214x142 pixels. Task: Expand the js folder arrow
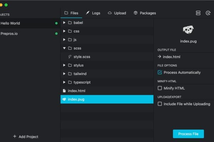pyautogui.click(x=64, y=40)
